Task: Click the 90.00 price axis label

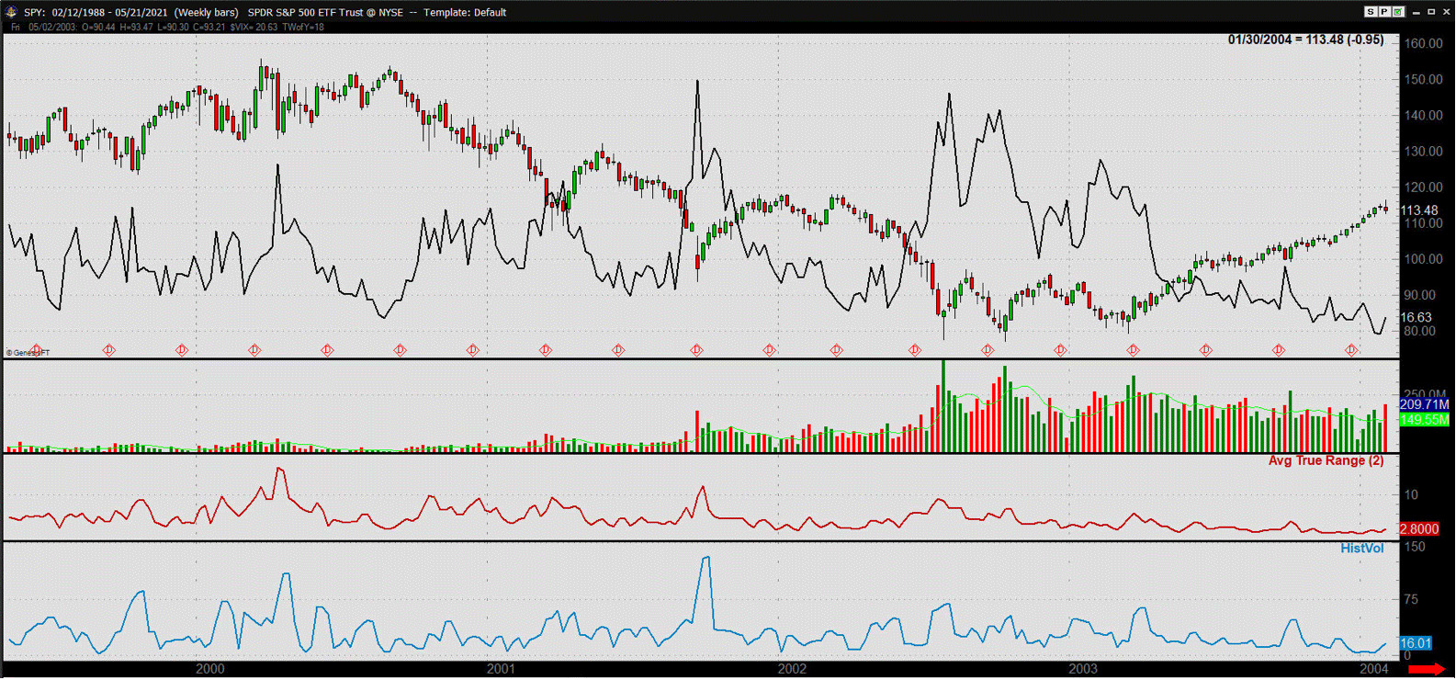Action: point(1419,295)
